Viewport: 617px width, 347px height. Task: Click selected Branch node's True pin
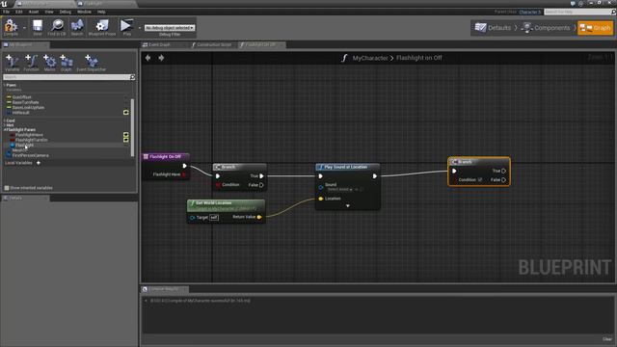point(503,172)
